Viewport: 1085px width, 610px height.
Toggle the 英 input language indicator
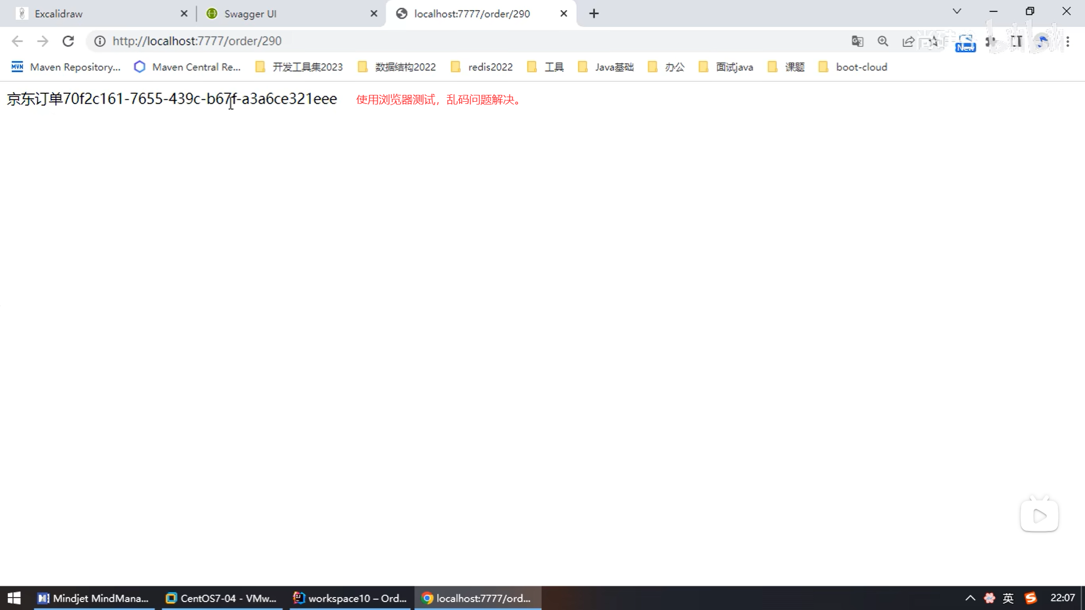[1008, 598]
